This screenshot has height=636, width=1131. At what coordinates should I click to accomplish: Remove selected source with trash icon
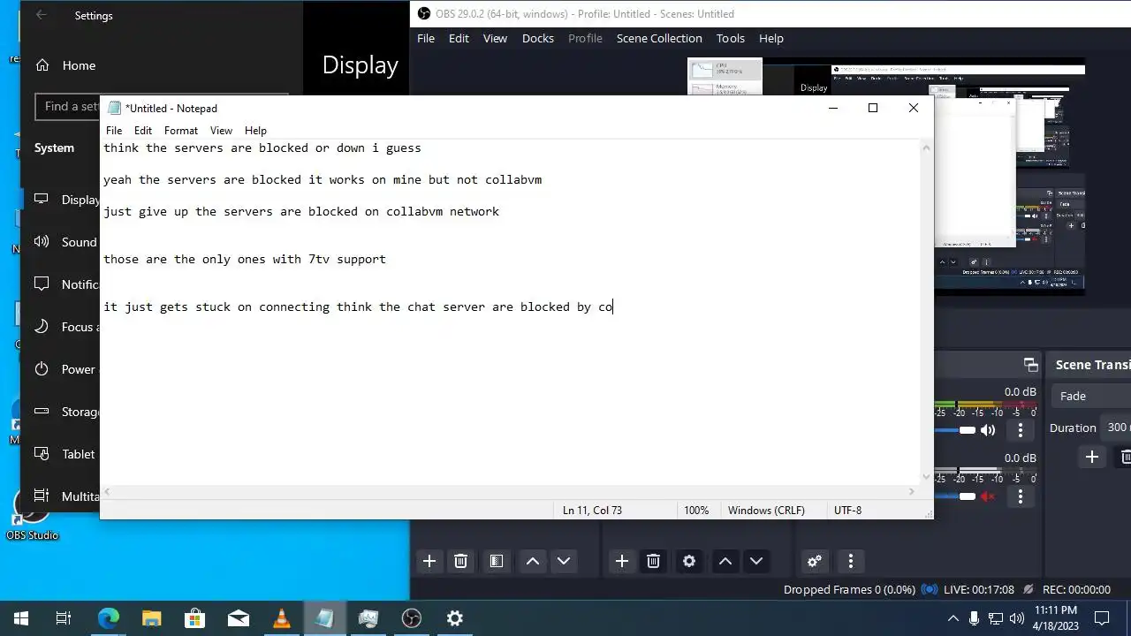pos(653,561)
